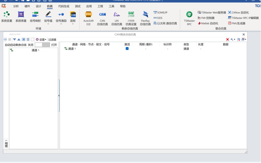
Task: Click the vertical 通道 1 side tab
Action: click(x=6, y=144)
